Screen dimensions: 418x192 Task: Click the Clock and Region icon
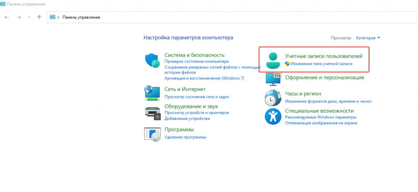coord(272,97)
